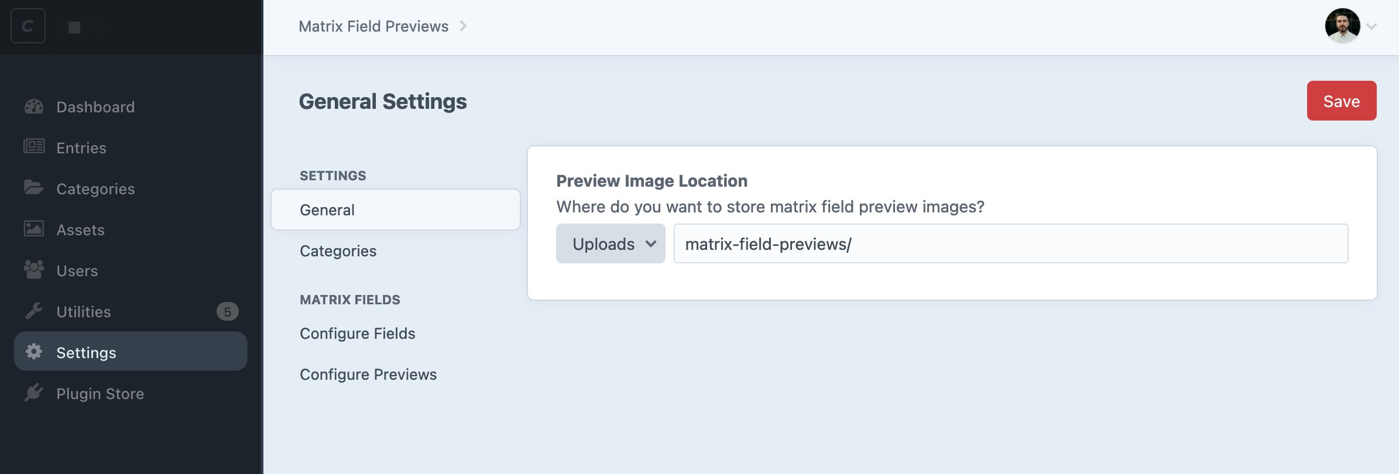The height and width of the screenshot is (474, 1399).
Task: Open the user avatar account menu
Action: click(x=1343, y=26)
